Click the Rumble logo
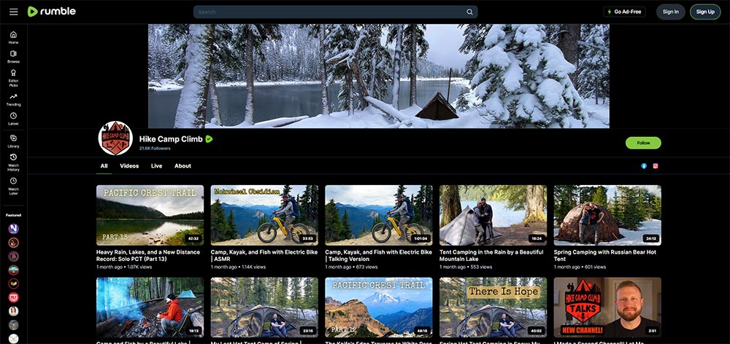The width and height of the screenshot is (730, 344). tap(51, 12)
